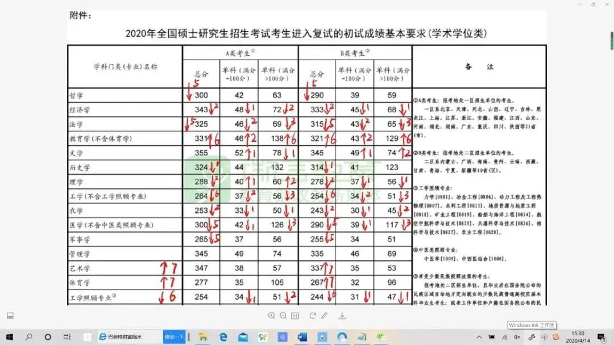Click the 附件： label at top
The image size is (614, 345).
(x=80, y=16)
